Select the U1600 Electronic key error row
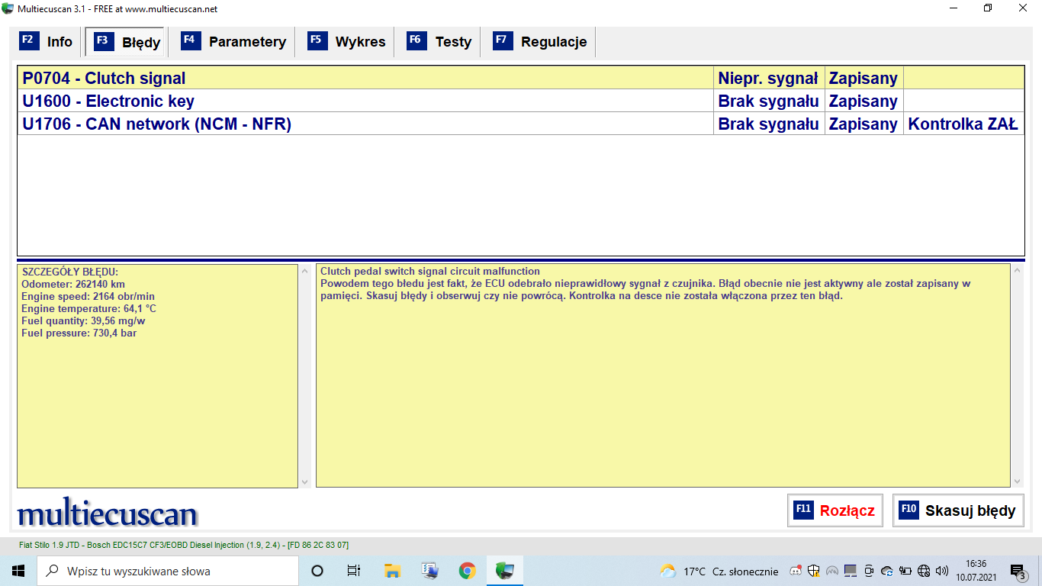Screen dimensions: 1042x586 (521, 101)
